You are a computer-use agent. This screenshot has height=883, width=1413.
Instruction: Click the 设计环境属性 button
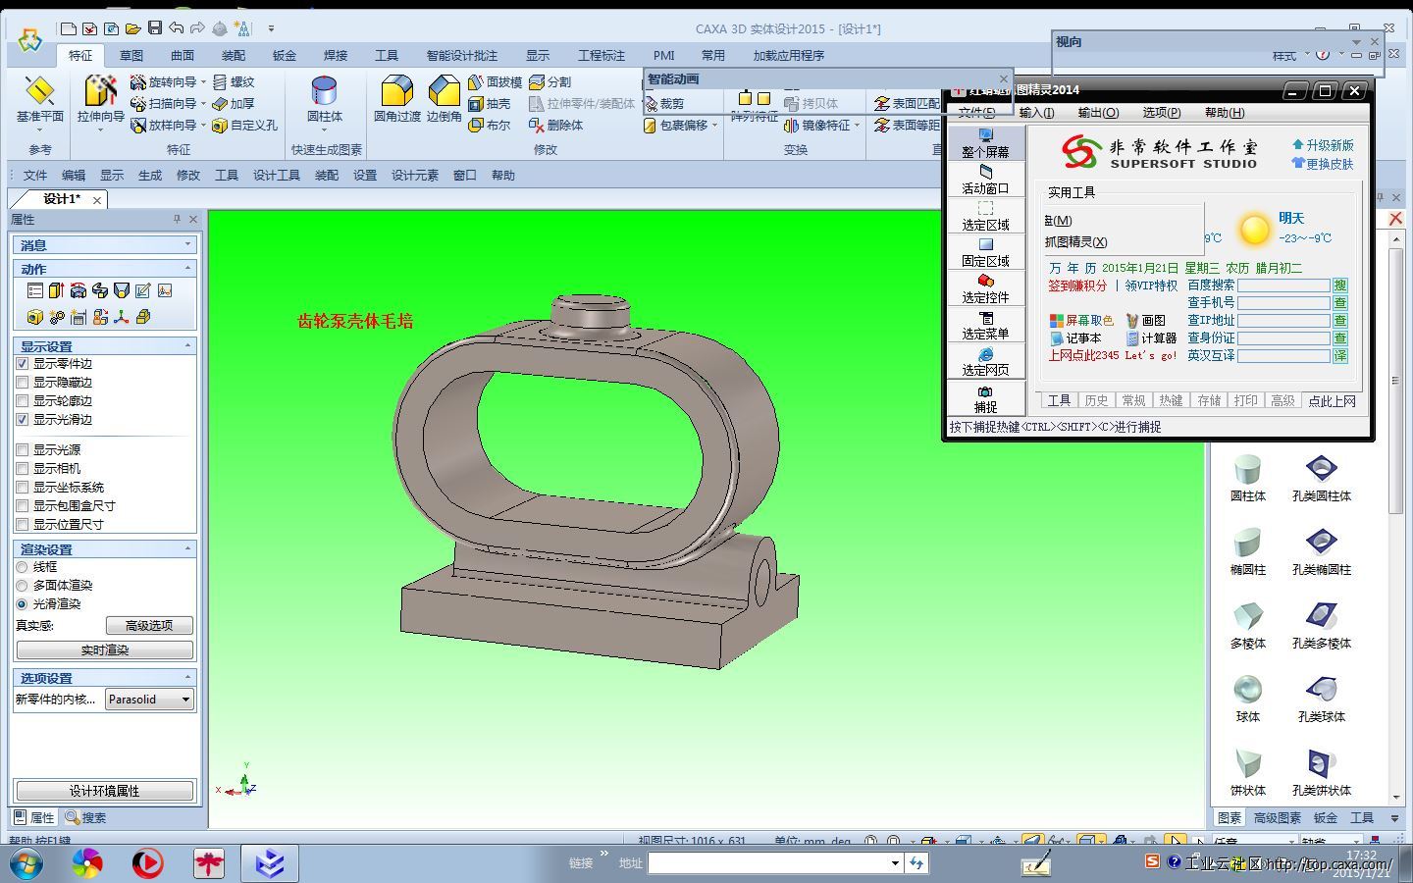coord(105,791)
